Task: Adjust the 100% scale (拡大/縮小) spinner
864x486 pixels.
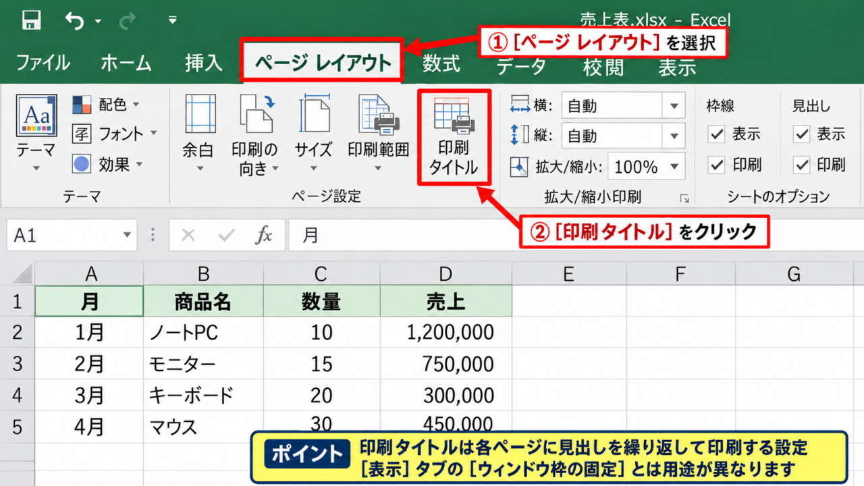Action: pos(647,167)
